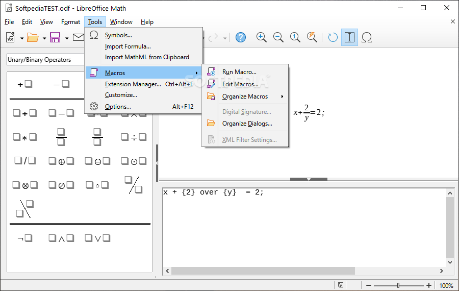Expand the Organize Macros submenu

(245, 96)
